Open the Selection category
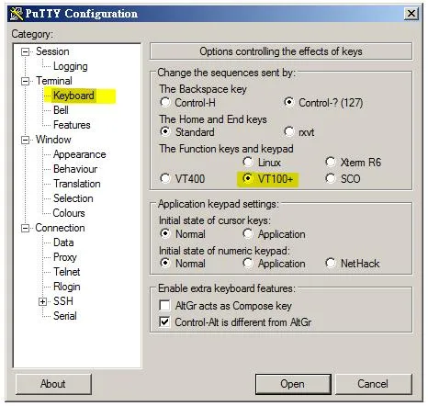The height and width of the screenshot is (406, 428). click(x=73, y=198)
